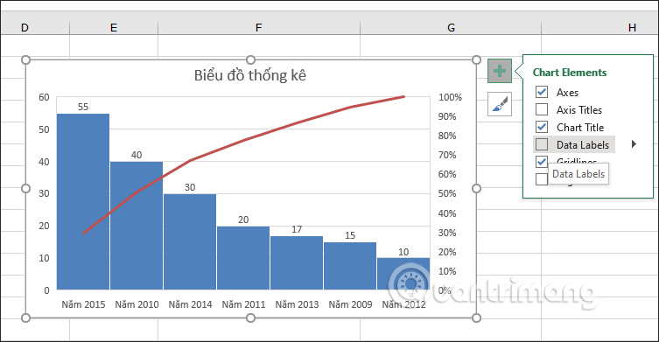This screenshot has width=659, height=342.
Task: Uncheck the Axes checkbox
Action: click(x=542, y=92)
